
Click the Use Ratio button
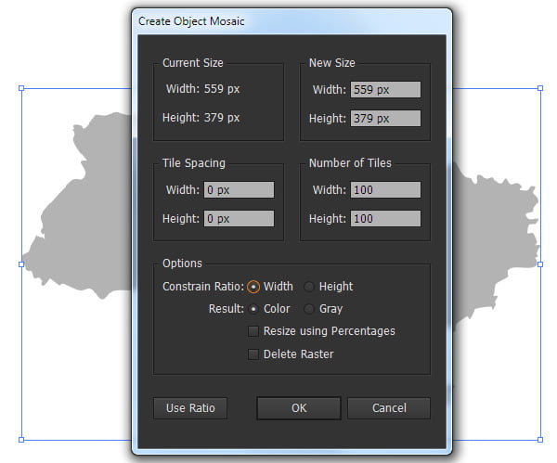190,408
